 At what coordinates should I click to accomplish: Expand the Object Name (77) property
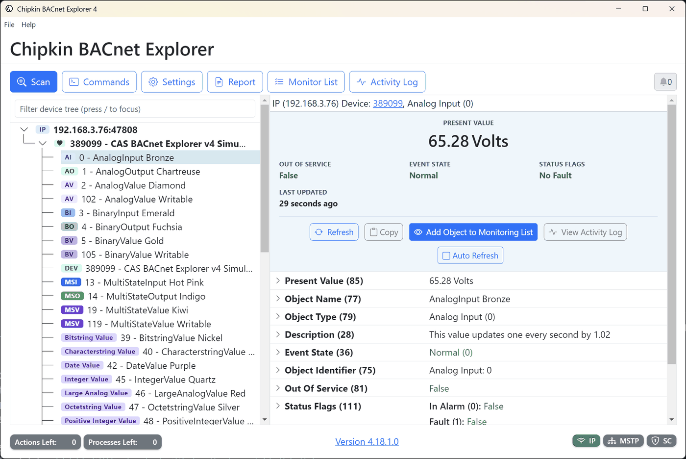[x=278, y=299]
